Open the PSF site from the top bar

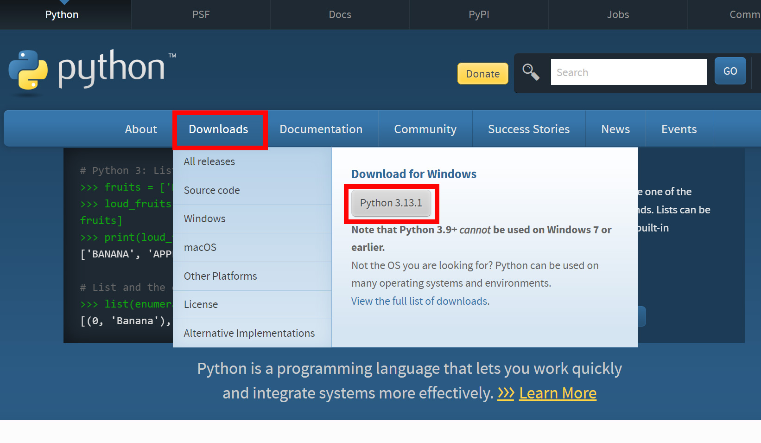201,14
